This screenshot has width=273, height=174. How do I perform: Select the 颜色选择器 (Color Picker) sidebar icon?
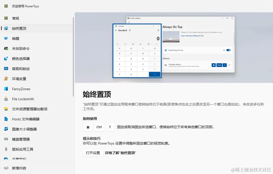pos(6,58)
